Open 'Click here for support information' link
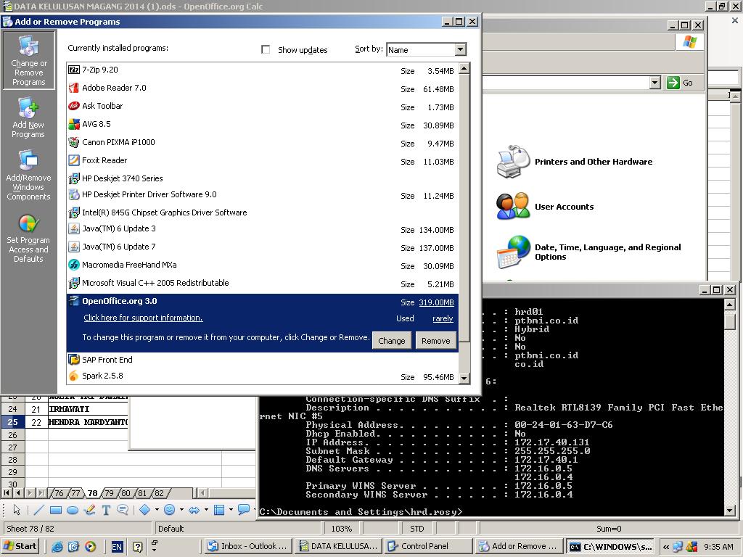This screenshot has height=557, width=743. tap(143, 318)
